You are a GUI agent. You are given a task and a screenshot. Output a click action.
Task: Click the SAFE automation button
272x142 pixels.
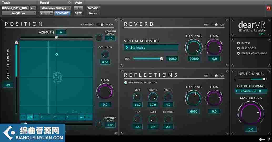[x=78, y=13]
